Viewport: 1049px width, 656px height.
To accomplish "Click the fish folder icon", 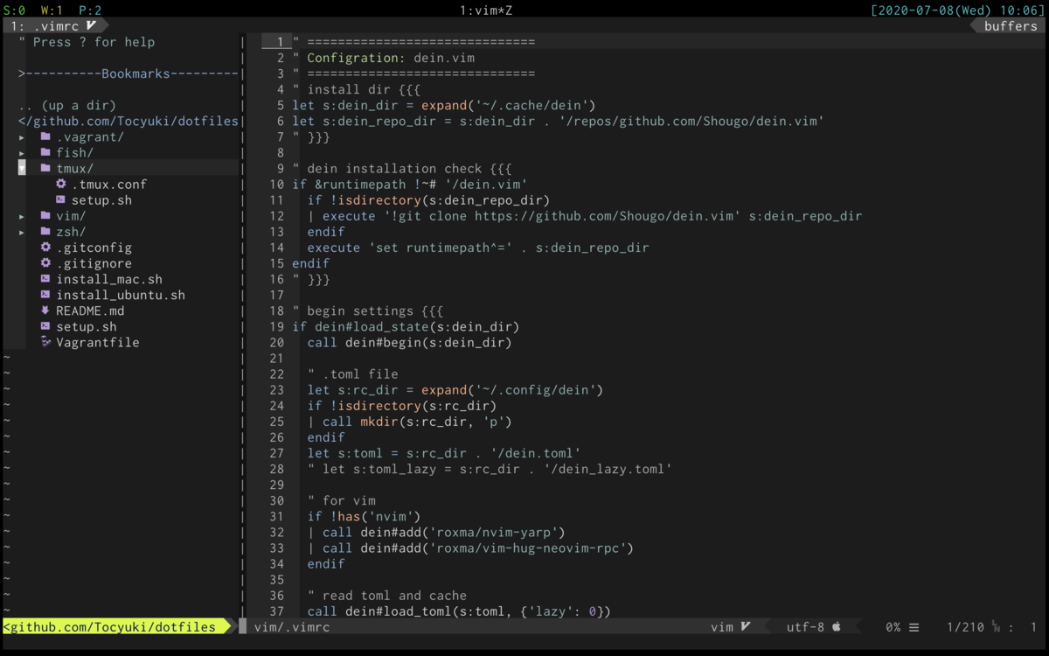I will point(45,152).
